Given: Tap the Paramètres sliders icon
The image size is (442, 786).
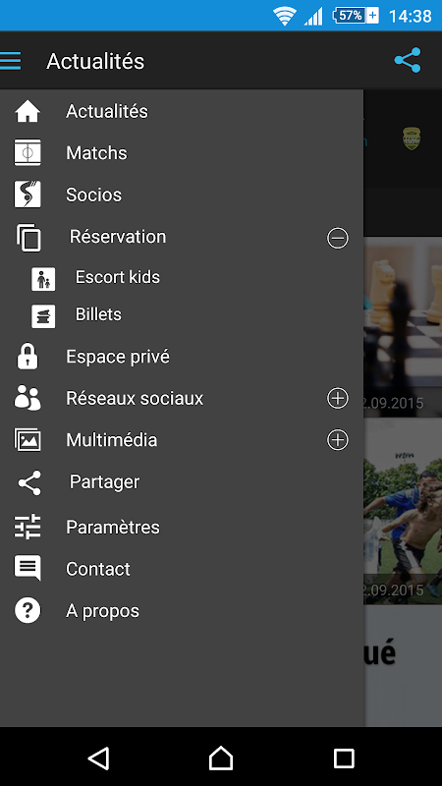Looking at the screenshot, I should 28,527.
